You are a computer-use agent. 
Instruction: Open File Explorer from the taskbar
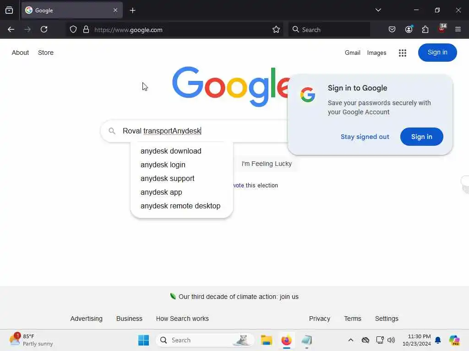click(266, 340)
